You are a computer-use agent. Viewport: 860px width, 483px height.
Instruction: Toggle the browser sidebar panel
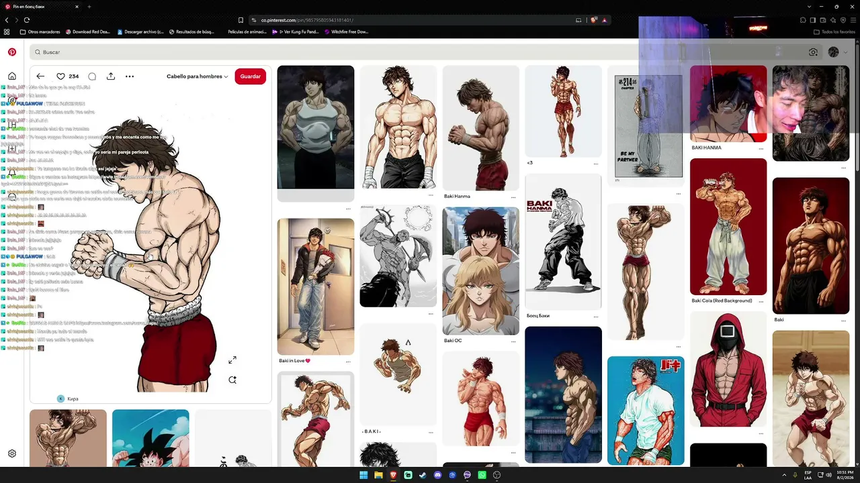point(813,20)
